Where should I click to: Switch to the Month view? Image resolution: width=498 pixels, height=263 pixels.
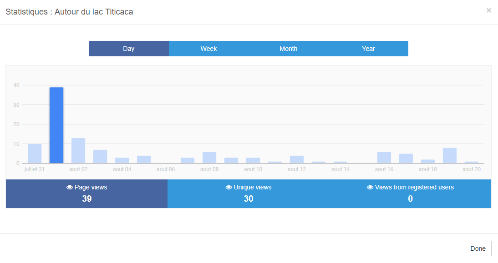tap(289, 49)
